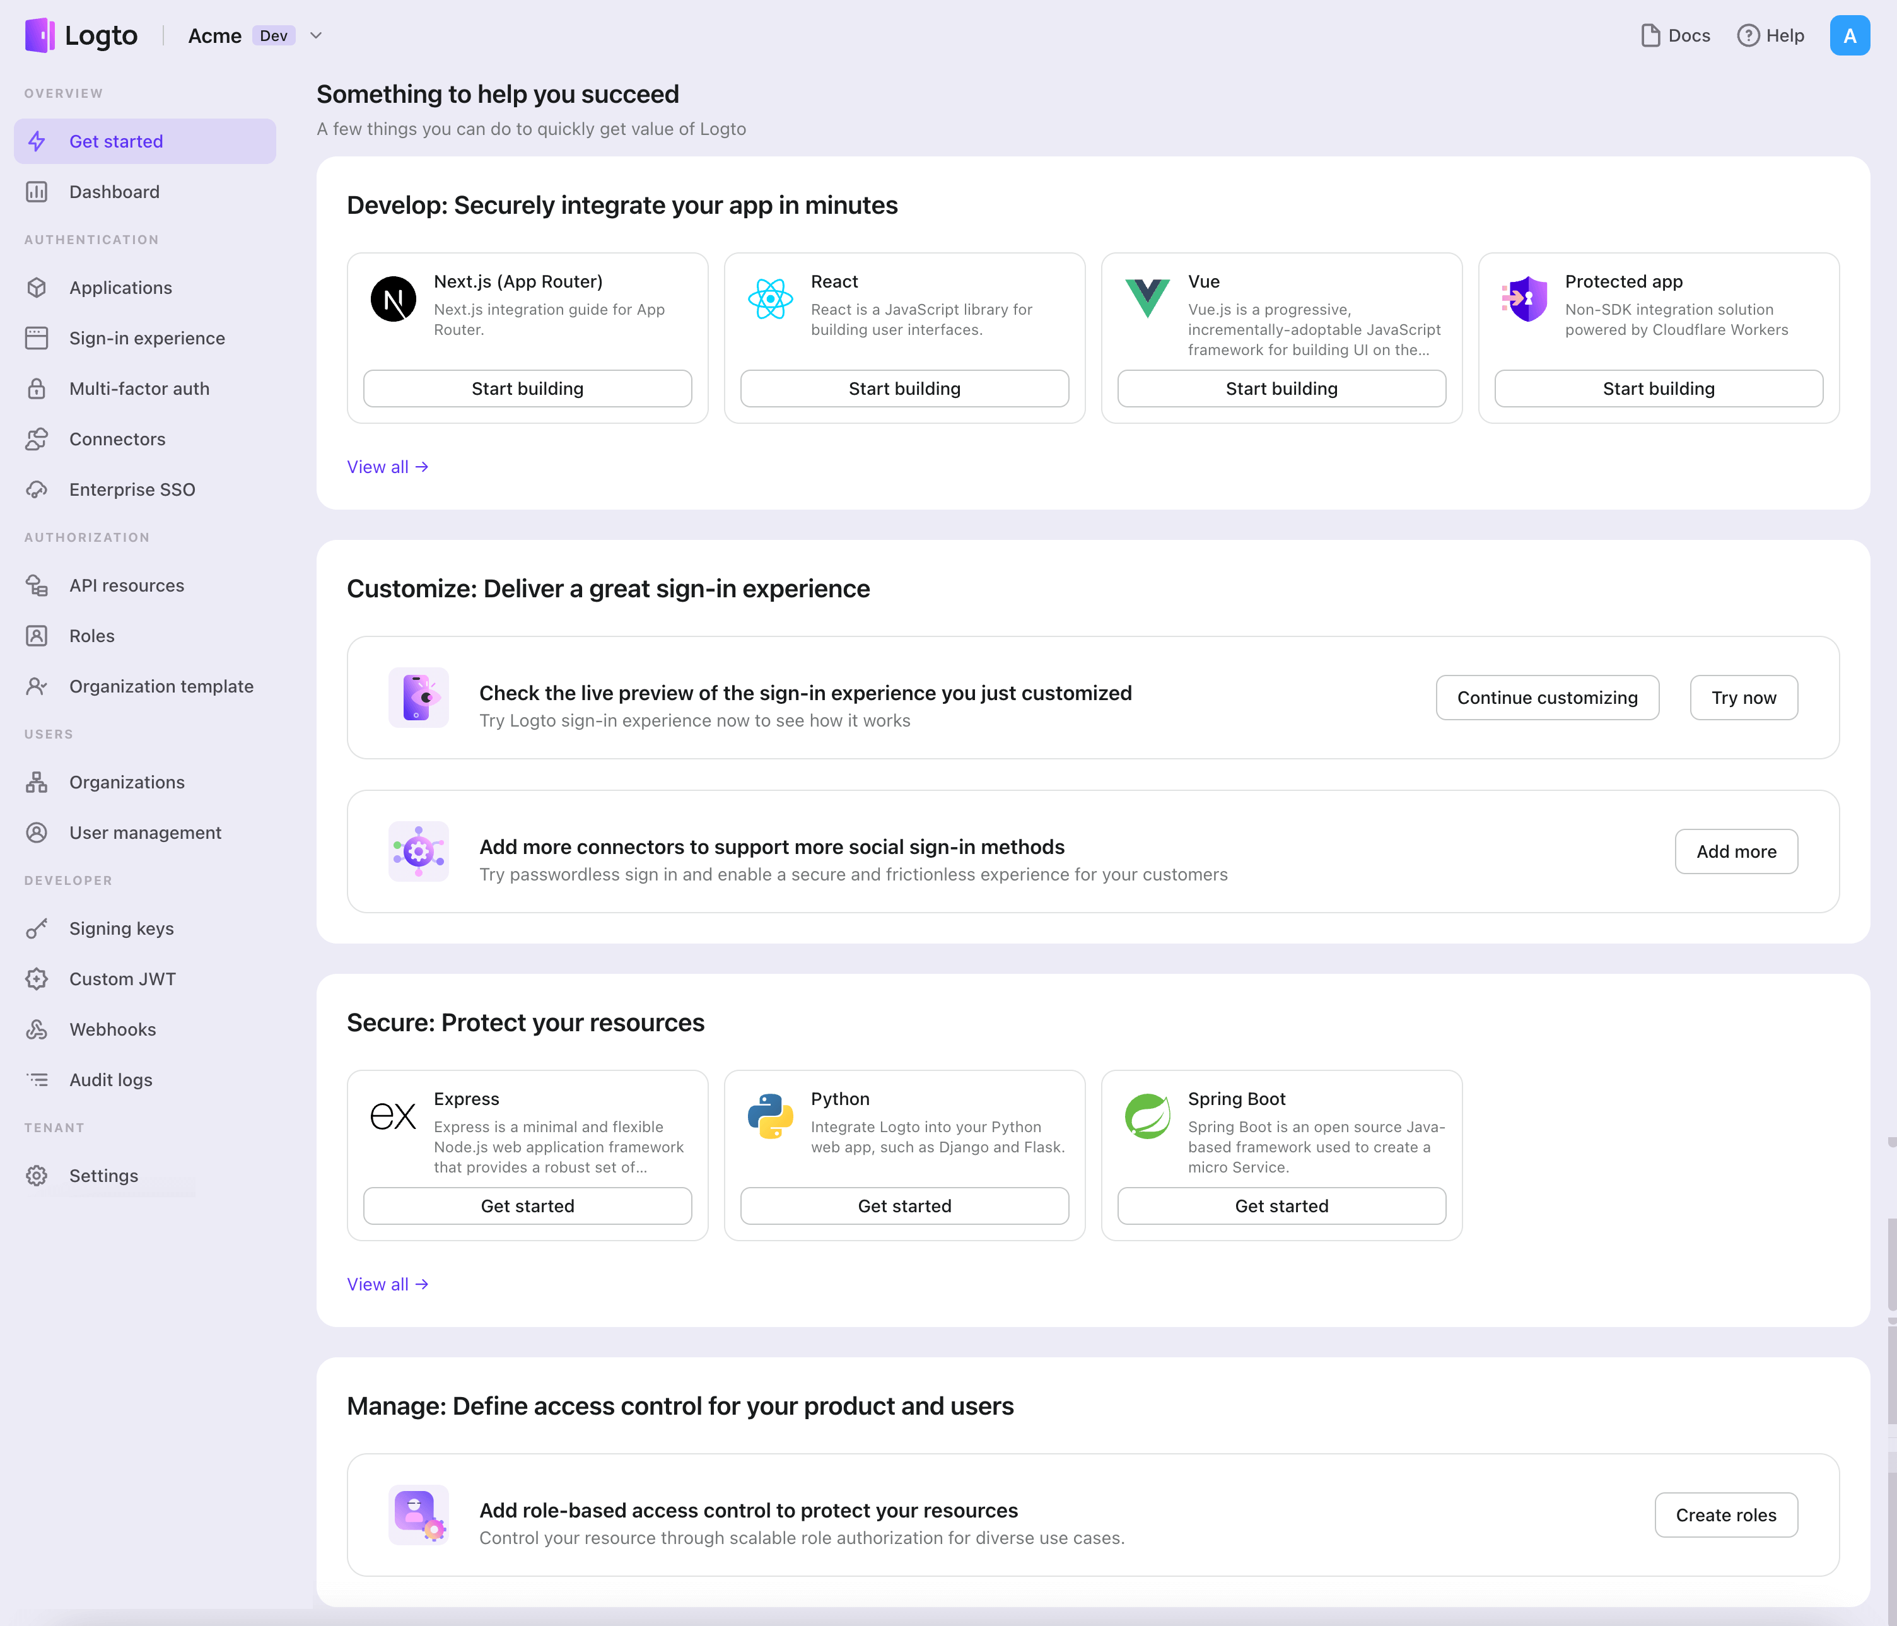Click the Connectors sidebar icon
Screen dimensions: 1897x1626
(37, 440)
